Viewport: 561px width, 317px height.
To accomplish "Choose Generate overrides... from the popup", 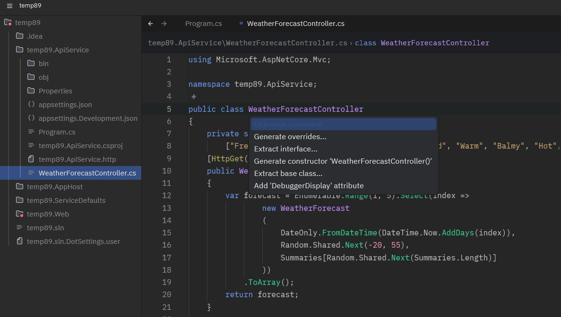I will (x=290, y=137).
